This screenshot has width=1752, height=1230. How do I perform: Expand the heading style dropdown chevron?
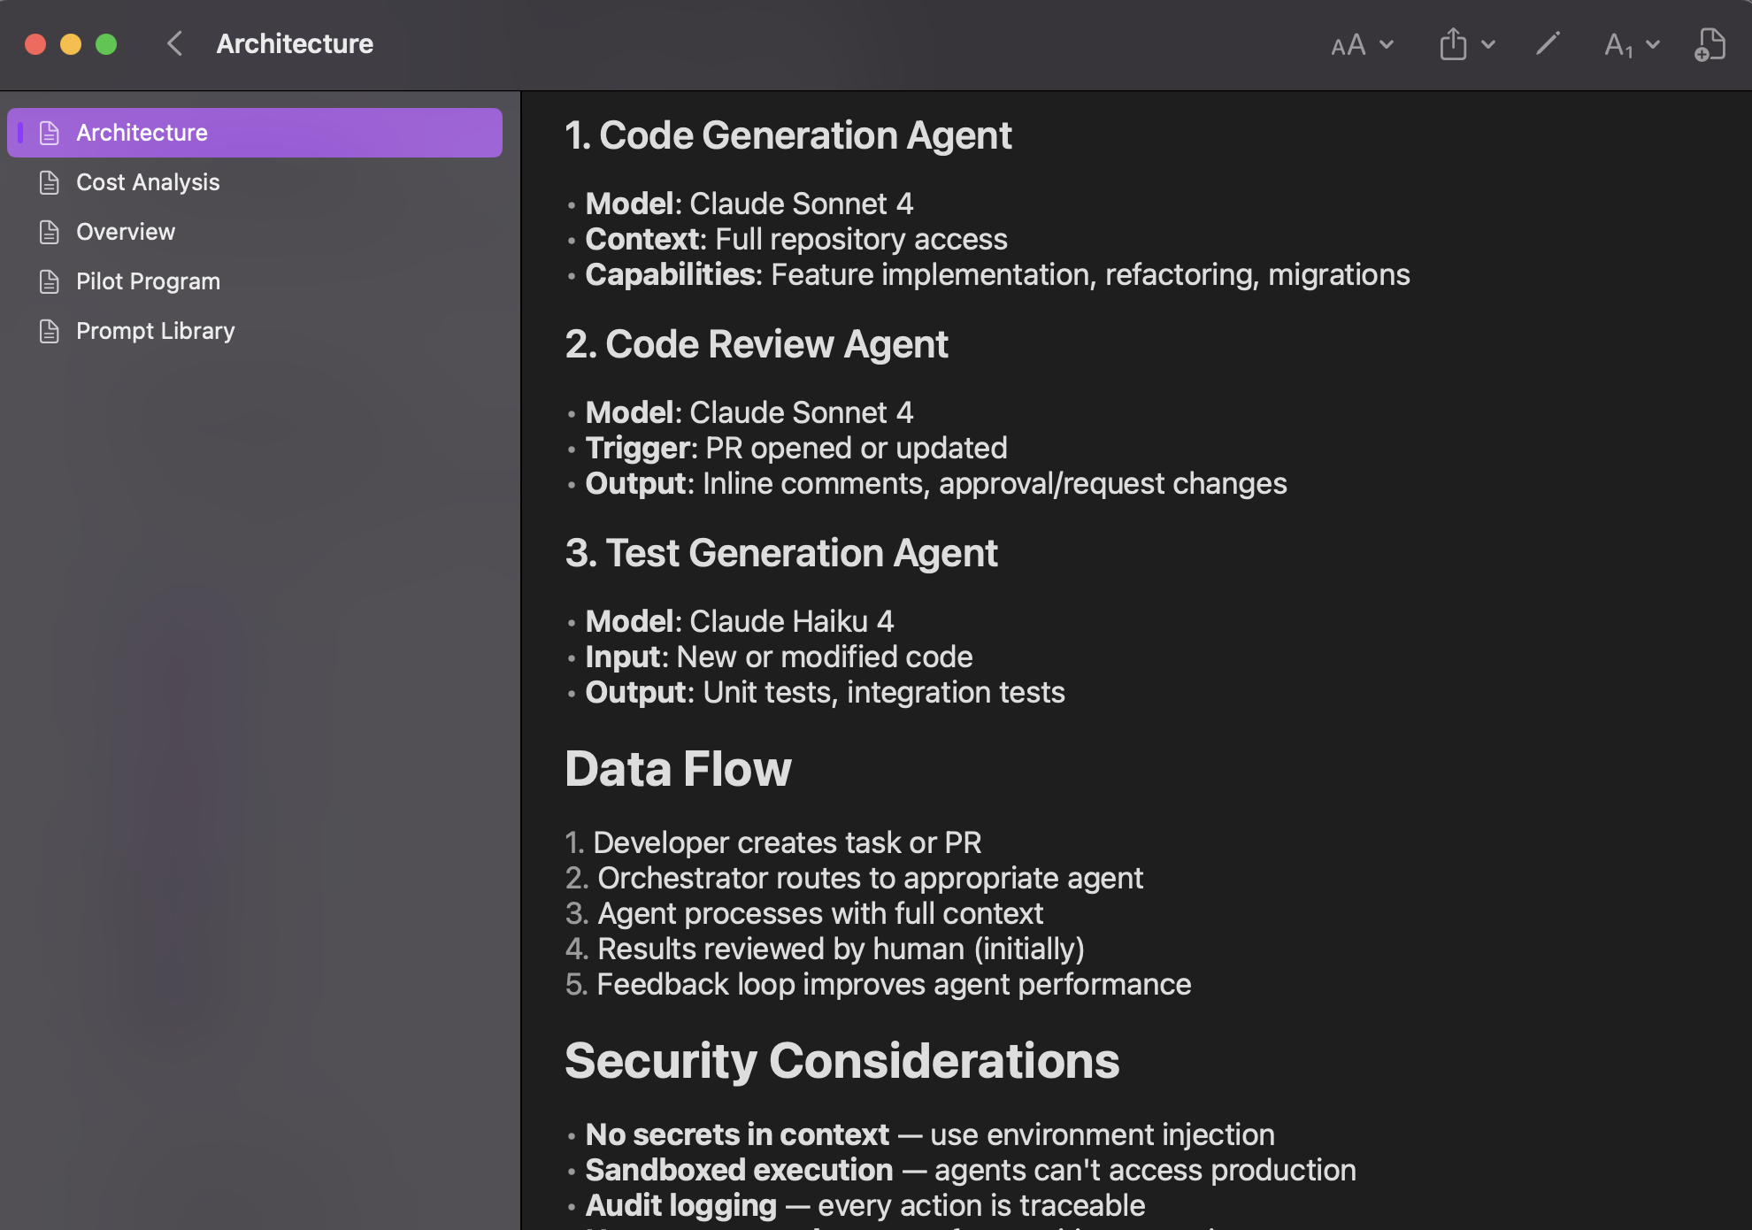coord(1652,45)
